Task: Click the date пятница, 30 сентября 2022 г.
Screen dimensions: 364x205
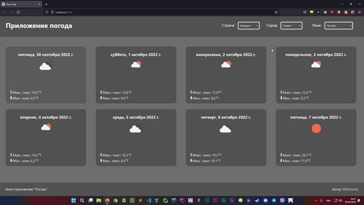Action: tap(46, 55)
